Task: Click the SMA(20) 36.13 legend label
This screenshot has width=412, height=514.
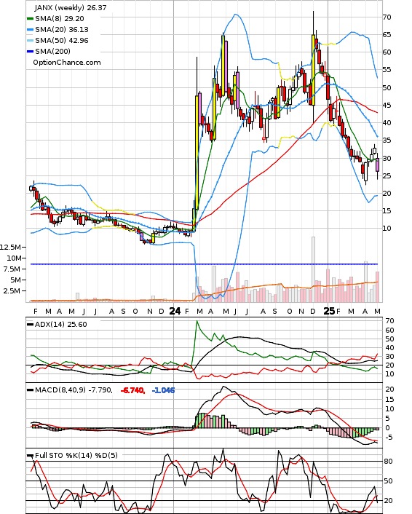Action: (62, 30)
